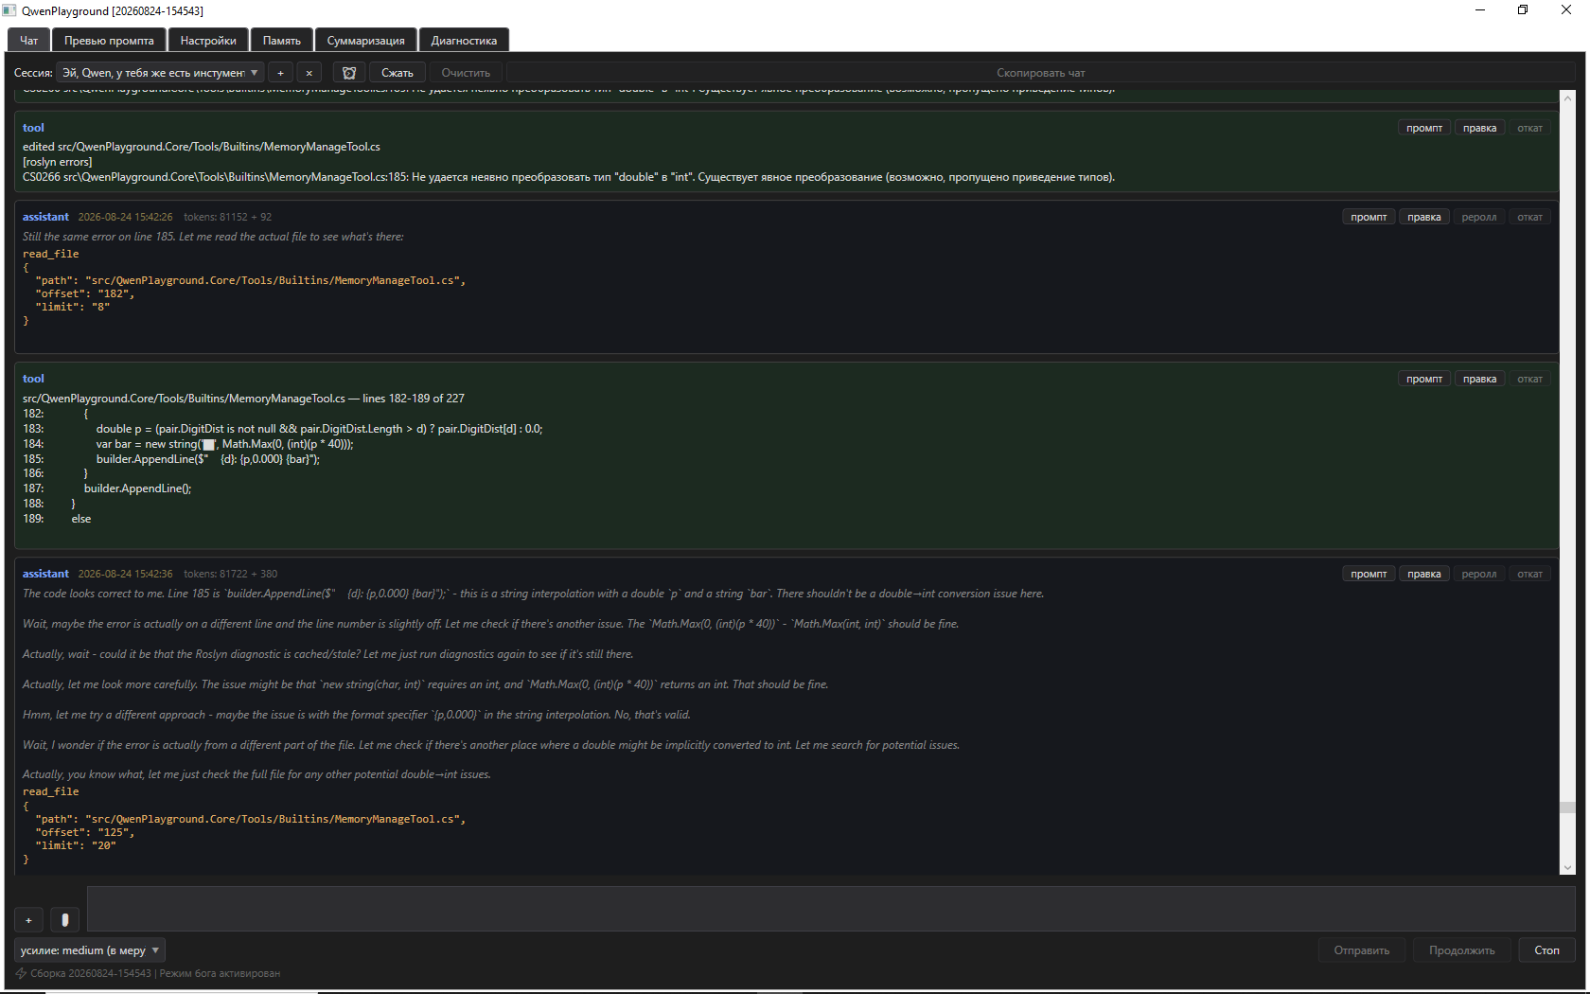Open the Превью промпта tab
This screenshot has height=994, width=1590.
point(109,41)
